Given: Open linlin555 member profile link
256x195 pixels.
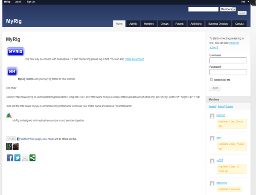Looking at the screenshot, I should tap(221, 115).
